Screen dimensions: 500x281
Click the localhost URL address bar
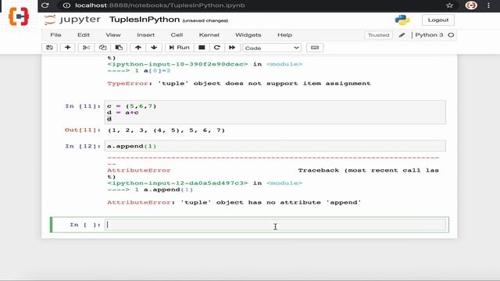coord(159,5)
